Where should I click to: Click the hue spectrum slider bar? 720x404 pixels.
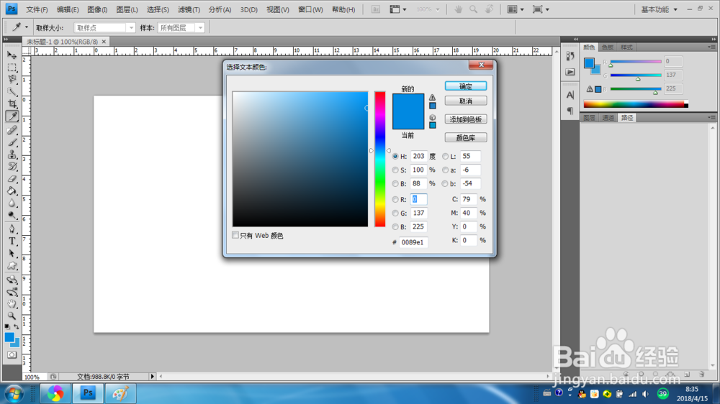tap(379, 159)
